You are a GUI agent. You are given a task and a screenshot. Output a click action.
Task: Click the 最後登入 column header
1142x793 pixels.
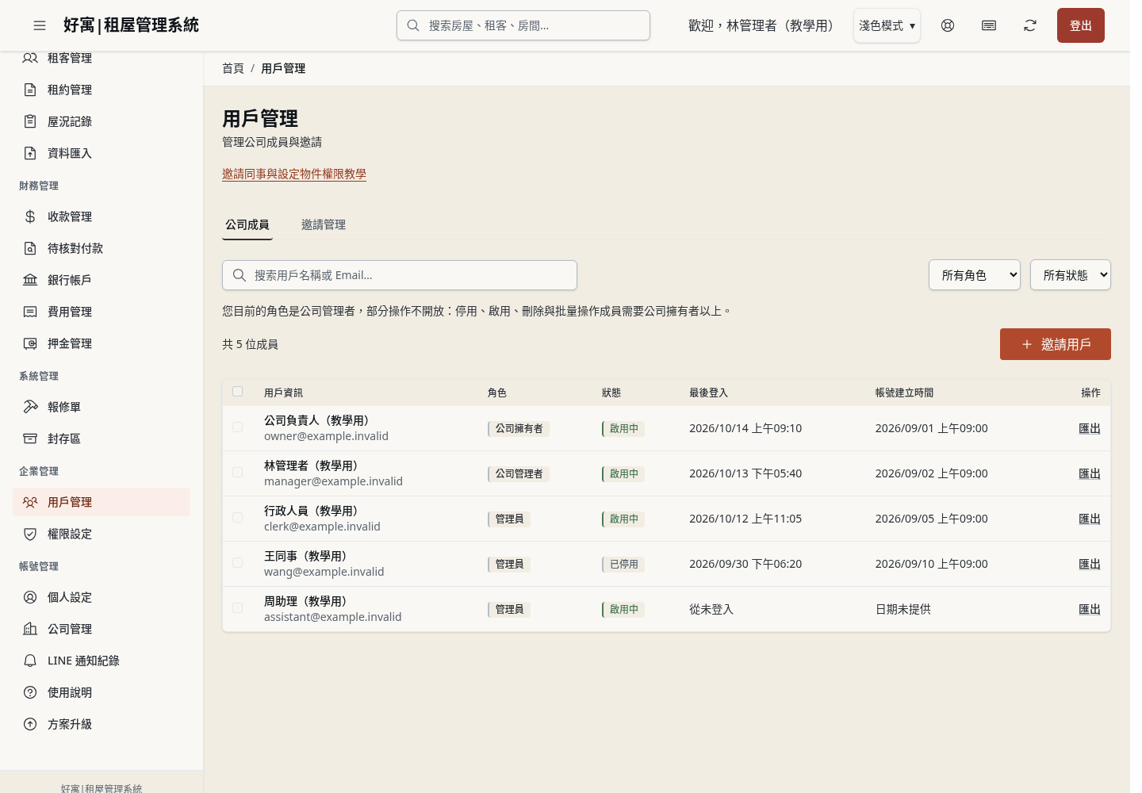pos(708,393)
